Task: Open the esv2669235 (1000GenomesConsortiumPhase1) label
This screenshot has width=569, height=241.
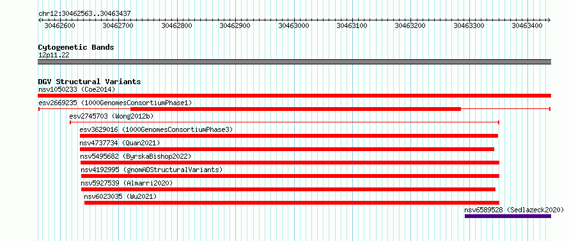Action: [x=115, y=103]
